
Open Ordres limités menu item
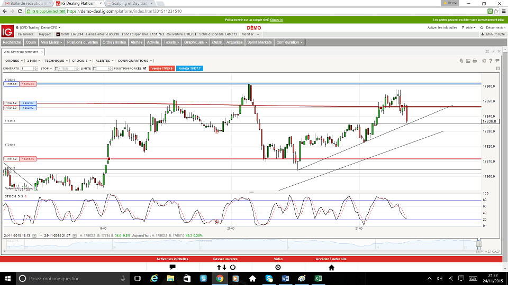[x=114, y=42]
